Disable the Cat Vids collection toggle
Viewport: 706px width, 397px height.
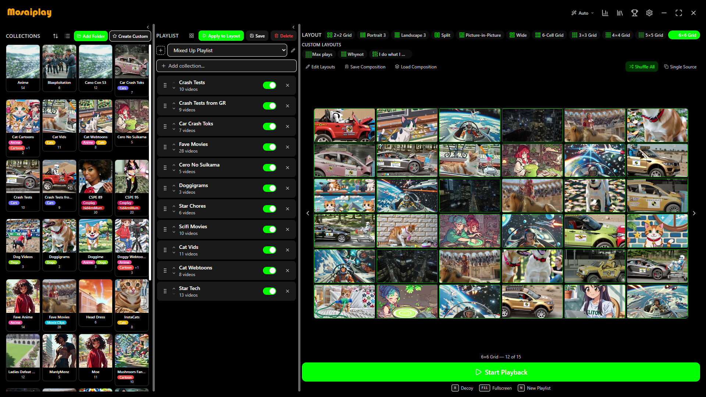click(270, 250)
